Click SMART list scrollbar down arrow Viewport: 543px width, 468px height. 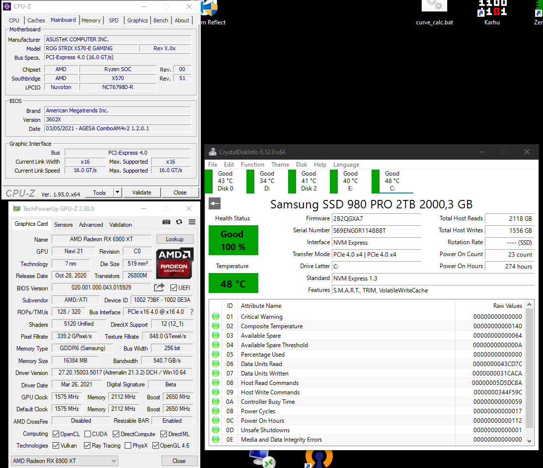529,441
